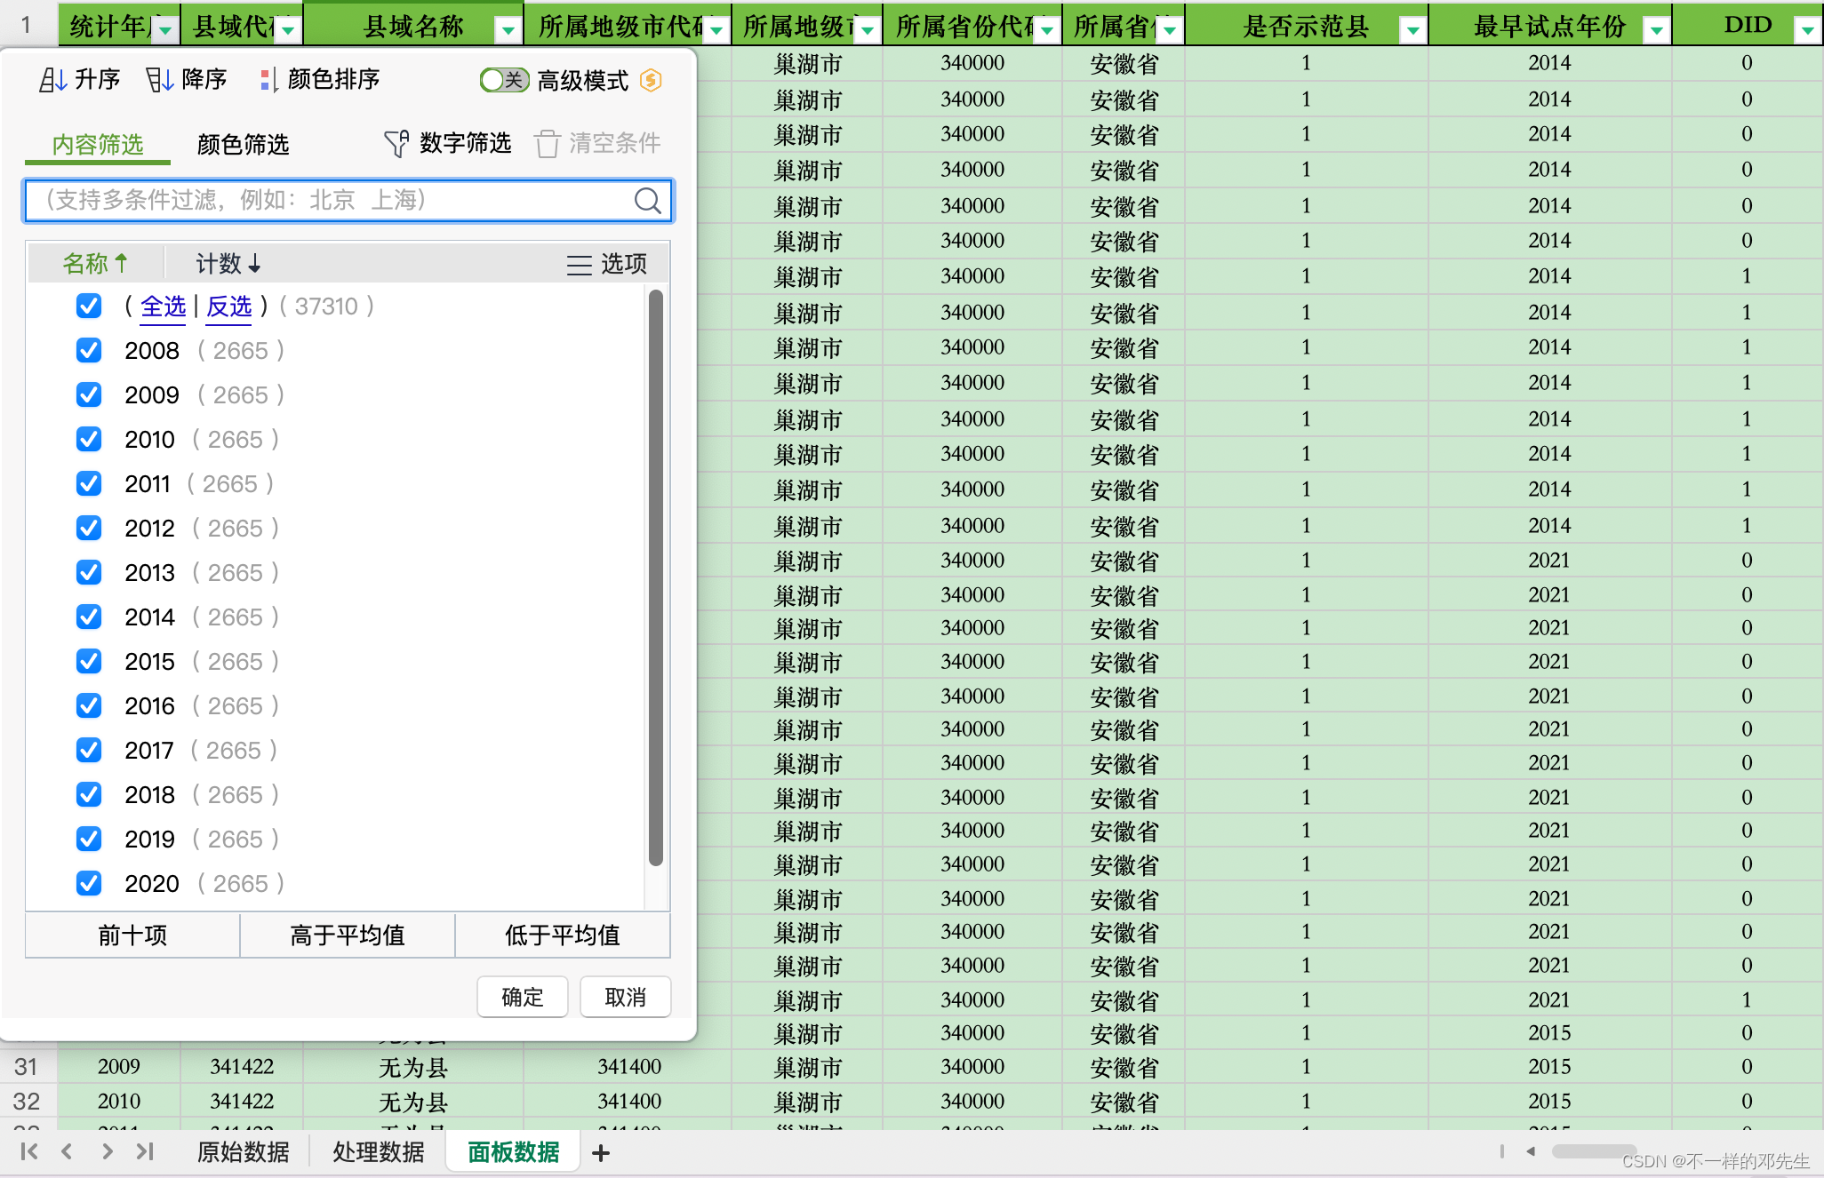This screenshot has height=1178, width=1824.
Task: Click the number filter (数字筛选) funnel icon
Action: (396, 144)
